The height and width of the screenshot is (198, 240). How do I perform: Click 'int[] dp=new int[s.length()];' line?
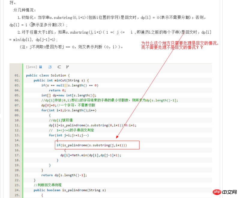pyautogui.click(x=69, y=95)
